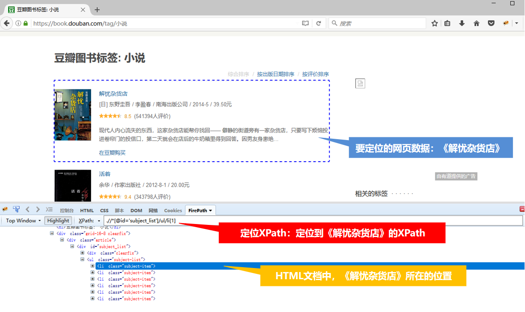Open the 解忧杂货店 book title link

pos(113,94)
